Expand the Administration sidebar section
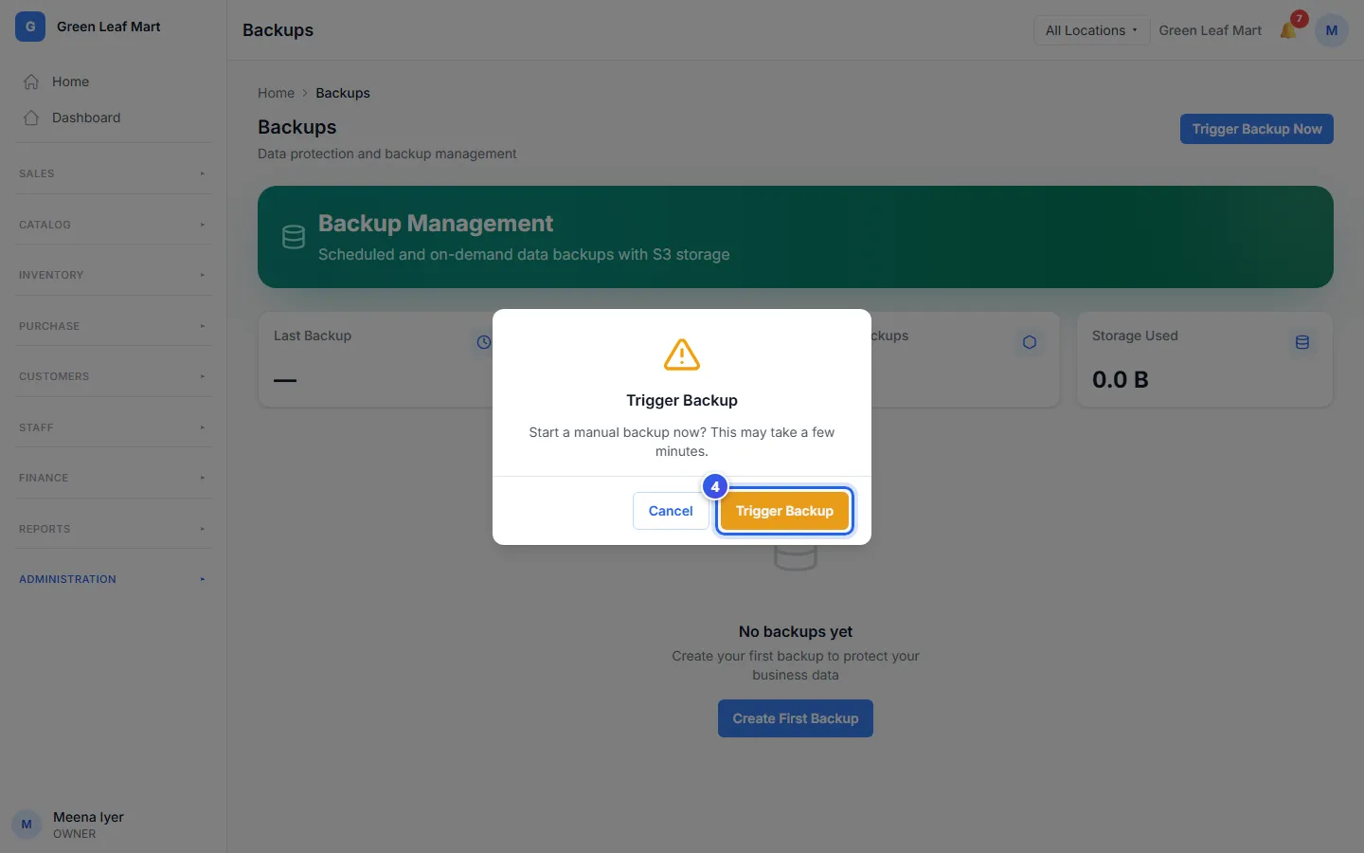 pyautogui.click(x=113, y=579)
